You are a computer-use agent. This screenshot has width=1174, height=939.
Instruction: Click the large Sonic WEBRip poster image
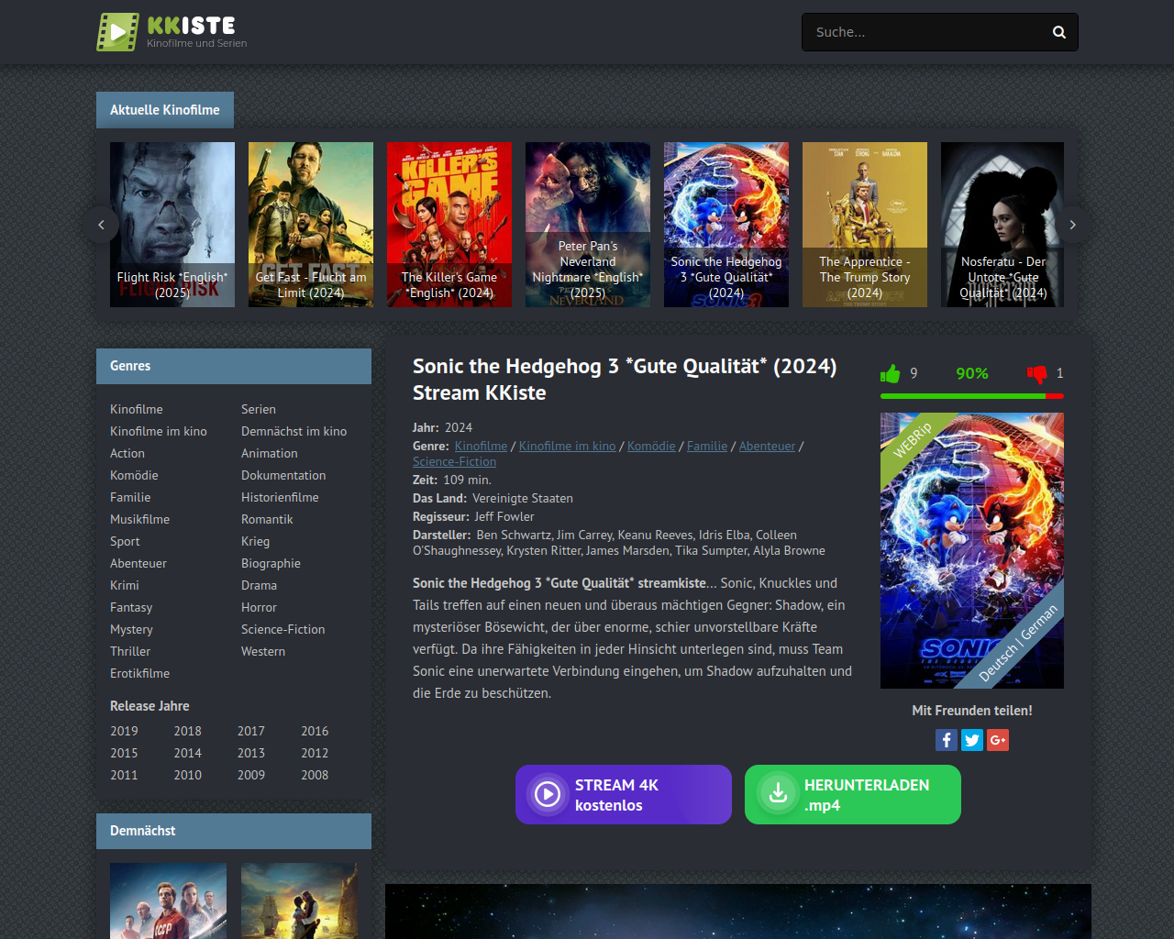point(972,550)
